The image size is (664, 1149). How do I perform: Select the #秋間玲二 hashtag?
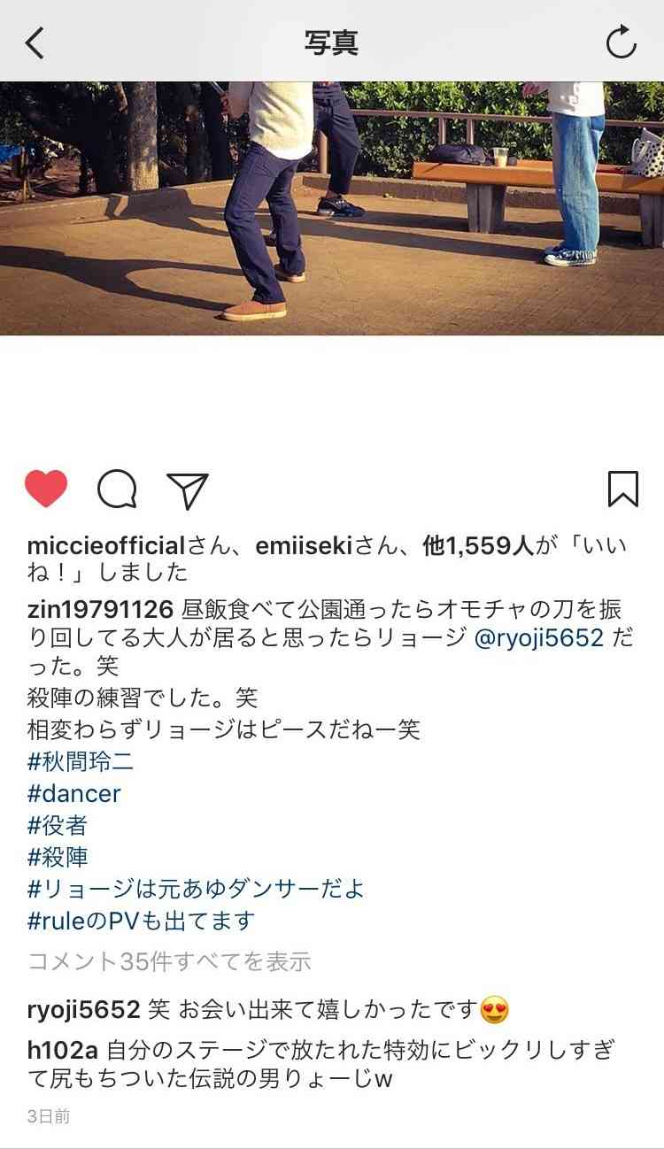coord(81,761)
